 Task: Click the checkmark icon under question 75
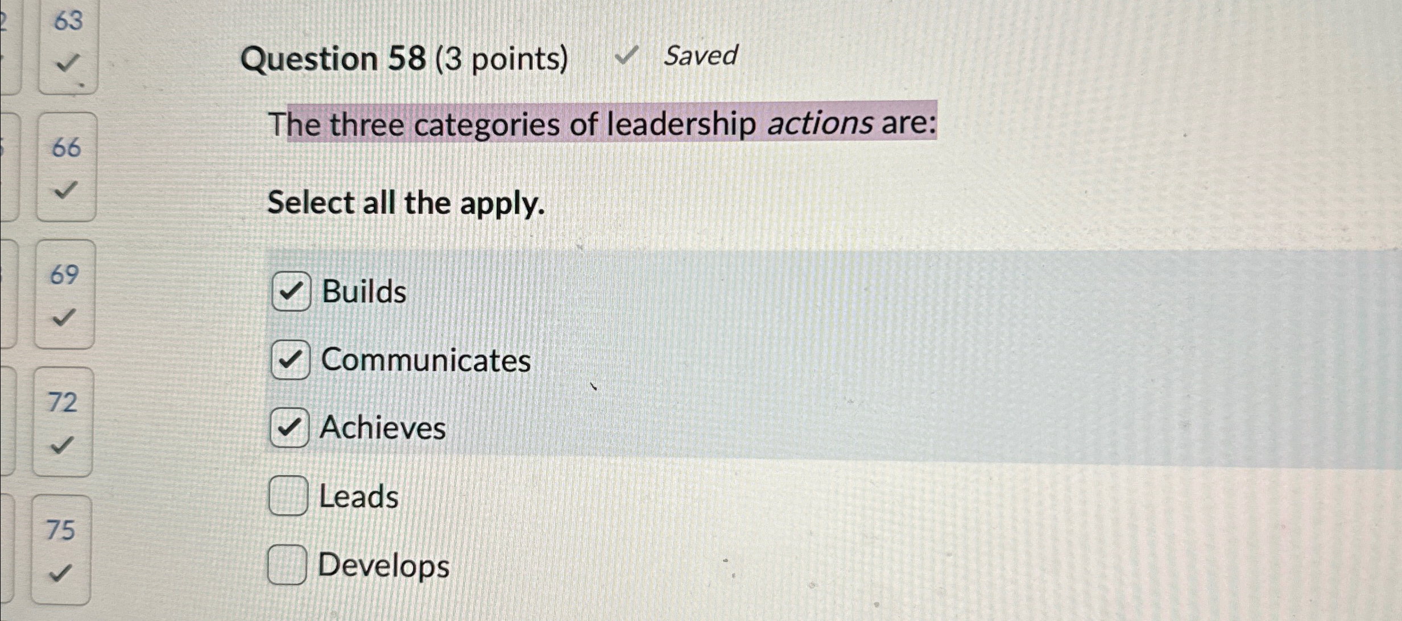60,574
